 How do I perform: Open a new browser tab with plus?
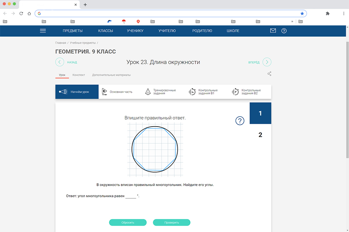click(85, 5)
